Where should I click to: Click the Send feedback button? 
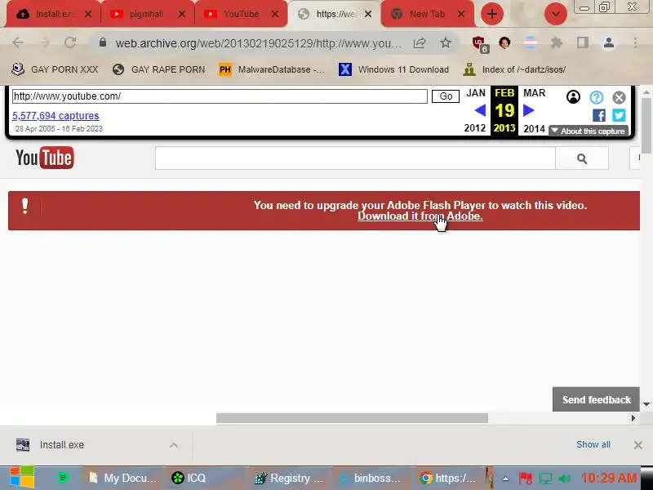tap(597, 399)
